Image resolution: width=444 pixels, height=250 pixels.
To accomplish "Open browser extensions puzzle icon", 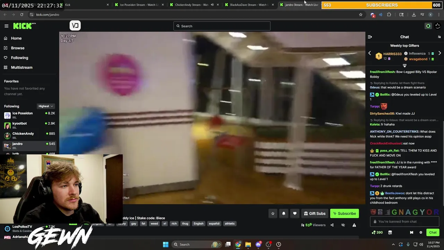I will click(389, 15).
